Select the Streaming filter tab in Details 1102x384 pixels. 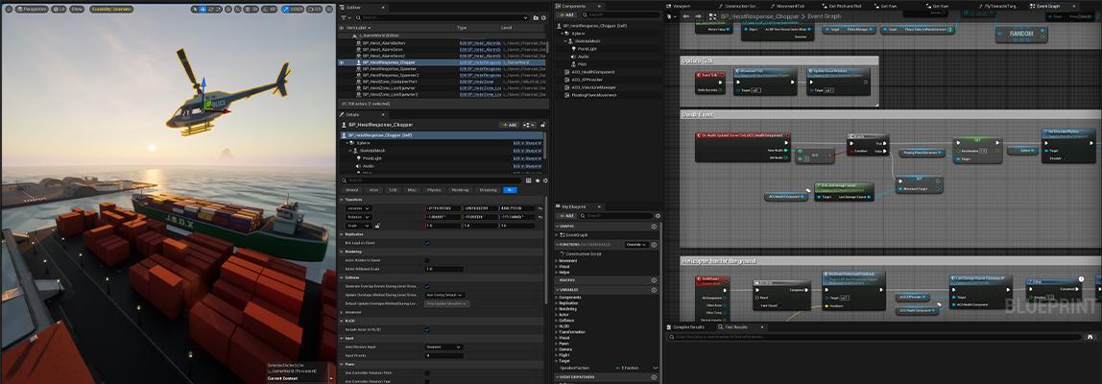(488, 190)
